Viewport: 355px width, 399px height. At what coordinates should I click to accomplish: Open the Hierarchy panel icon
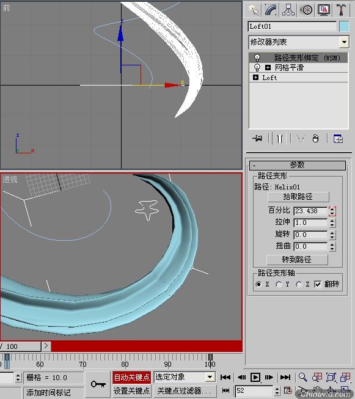pyautogui.click(x=288, y=10)
